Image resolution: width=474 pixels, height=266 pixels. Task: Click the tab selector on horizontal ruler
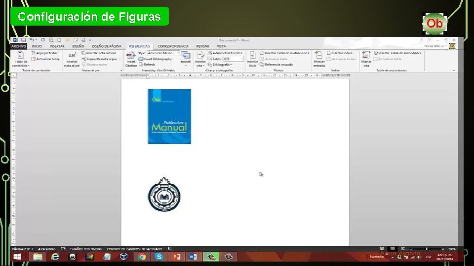pyautogui.click(x=14, y=75)
